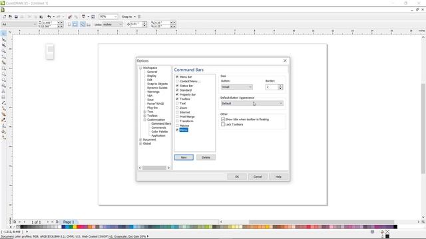This screenshot has height=239, width=426.
Task: Select the Basic Shapes tool
Action: coord(3,86)
